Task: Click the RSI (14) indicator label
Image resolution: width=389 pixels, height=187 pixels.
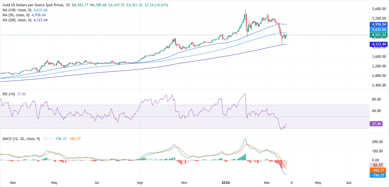Action: pyautogui.click(x=9, y=94)
